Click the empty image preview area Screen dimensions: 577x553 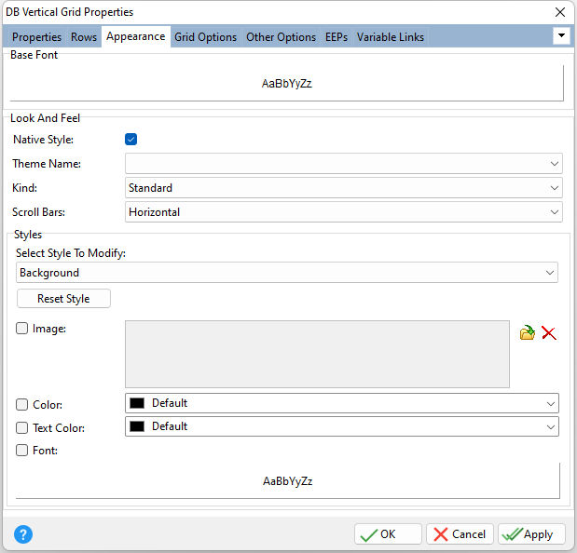(317, 354)
